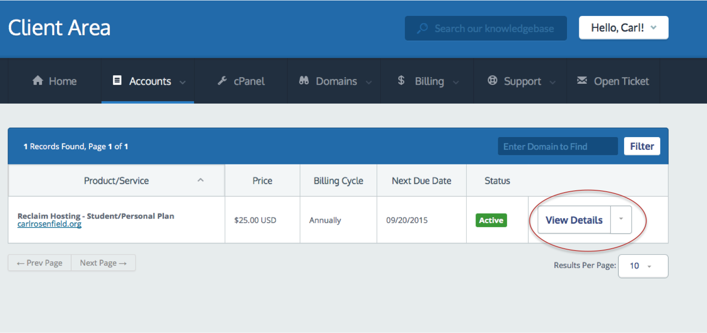This screenshot has height=333, width=707.
Task: Click the Filter button
Action: (642, 146)
